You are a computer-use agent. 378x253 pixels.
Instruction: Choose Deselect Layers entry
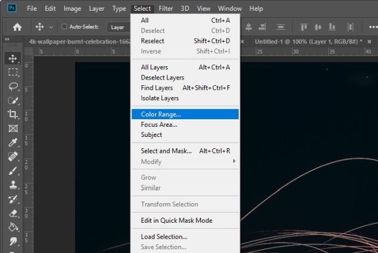click(x=185, y=78)
